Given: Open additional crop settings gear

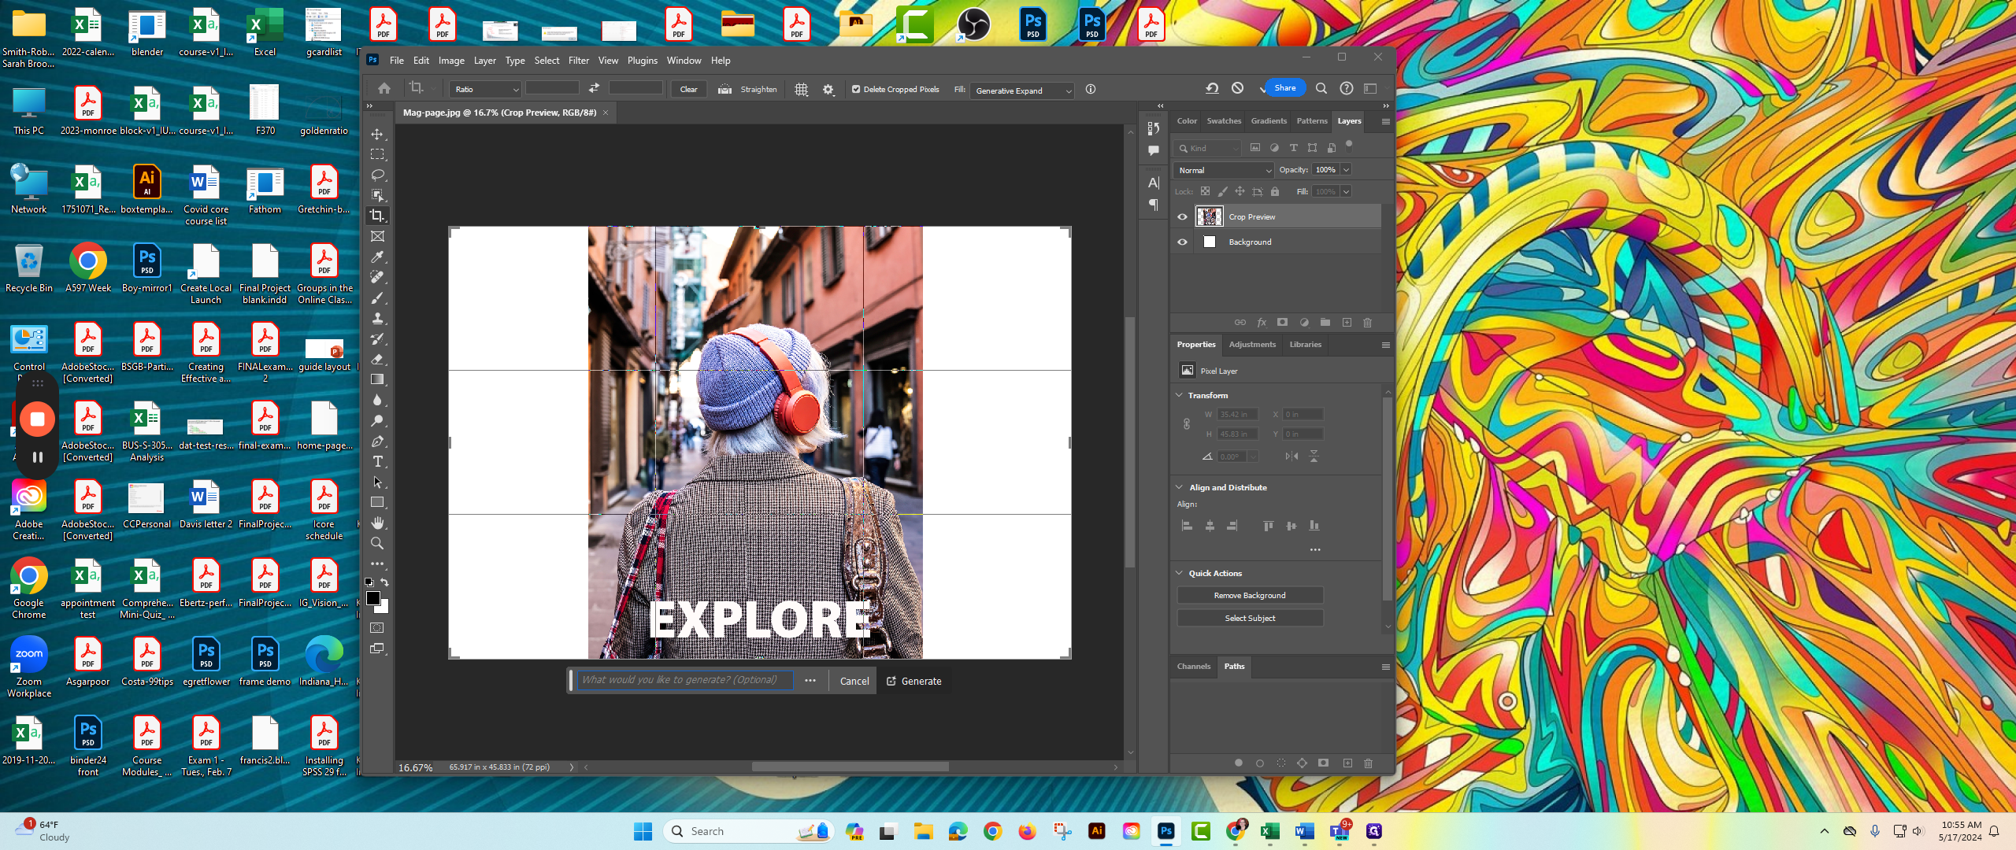Looking at the screenshot, I should (x=828, y=90).
